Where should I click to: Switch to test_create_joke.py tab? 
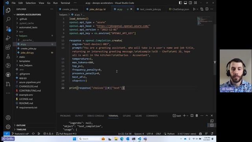coord(150,9)
